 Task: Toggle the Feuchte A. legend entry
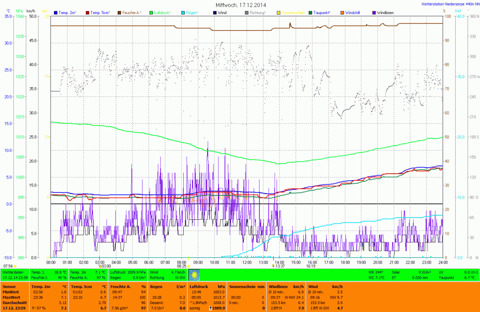pos(132,12)
